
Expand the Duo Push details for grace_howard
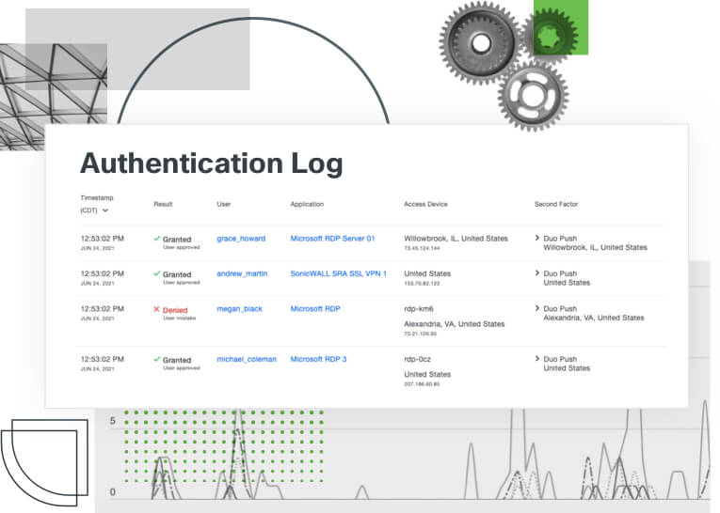(x=537, y=238)
